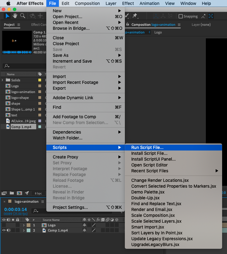The height and width of the screenshot is (254, 227).
Task: Close the logo+animation timeline tab
Action: [4, 201]
